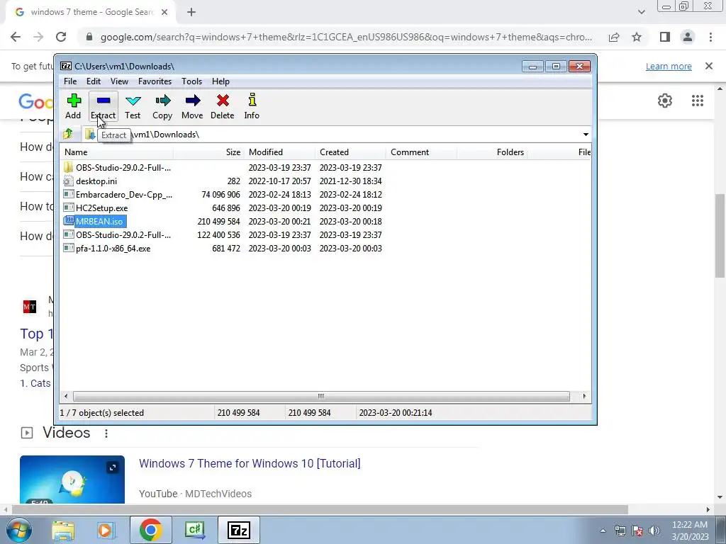Sort by Created column header

(x=350, y=152)
